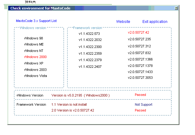Click the 'Framework Version' result label

click(x=31, y=104)
